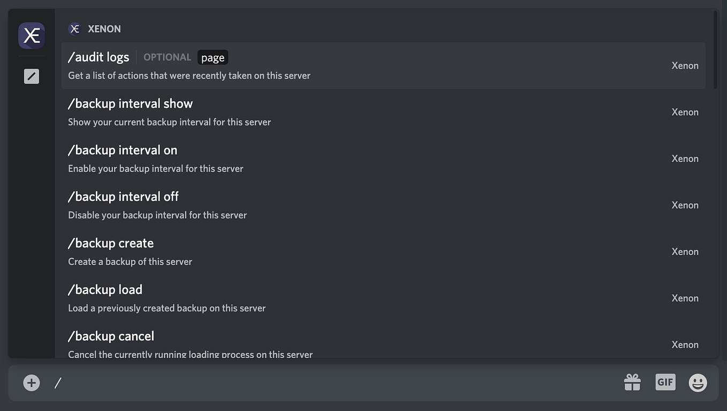Click the Xenon server icon in the sidebar
Screen dimensions: 727x411
(x=31, y=35)
